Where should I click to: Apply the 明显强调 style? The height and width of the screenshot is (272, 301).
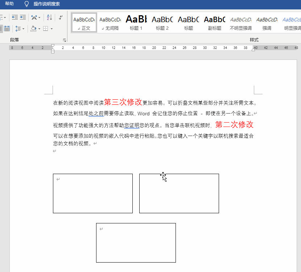292,22
